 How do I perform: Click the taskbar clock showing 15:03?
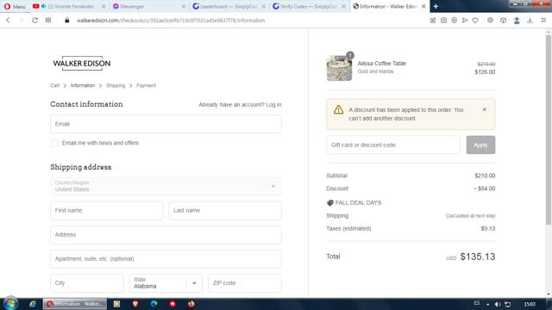[530, 304]
